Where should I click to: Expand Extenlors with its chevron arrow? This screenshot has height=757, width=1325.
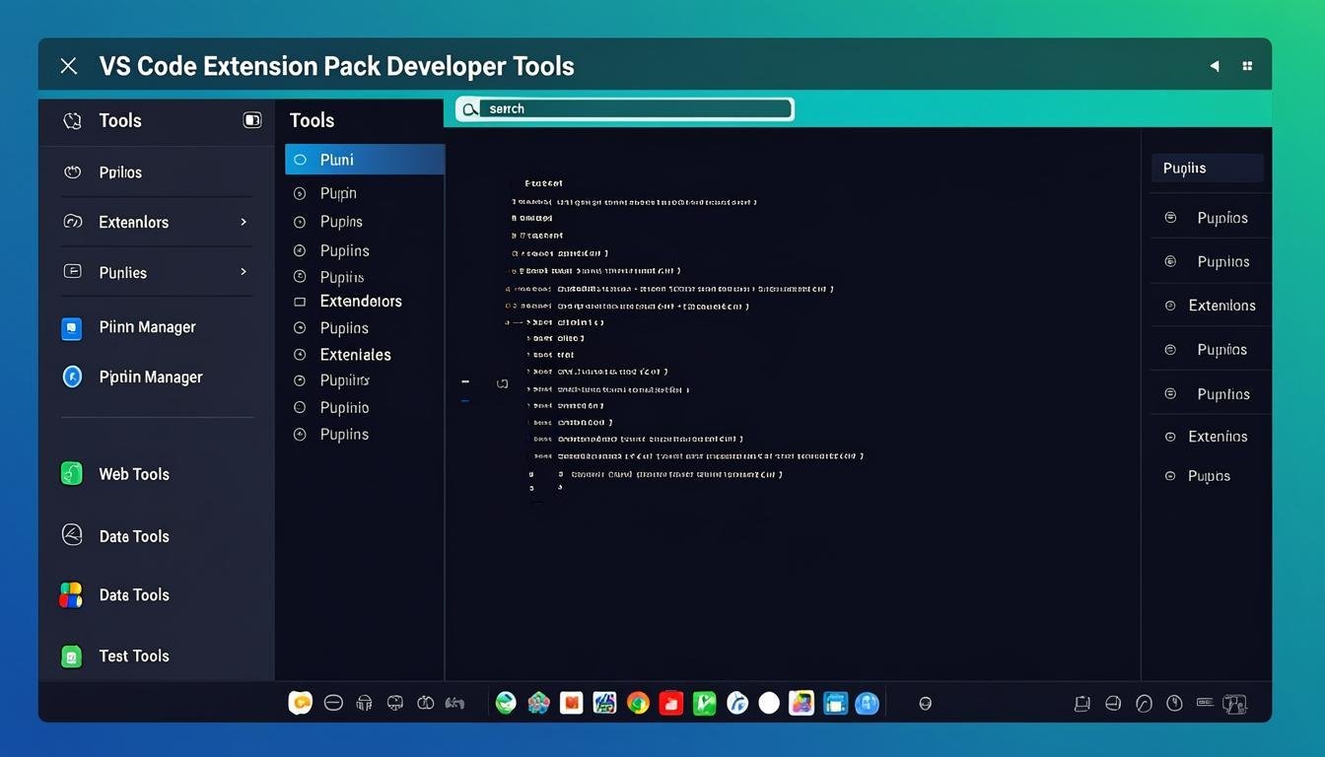pyautogui.click(x=244, y=222)
